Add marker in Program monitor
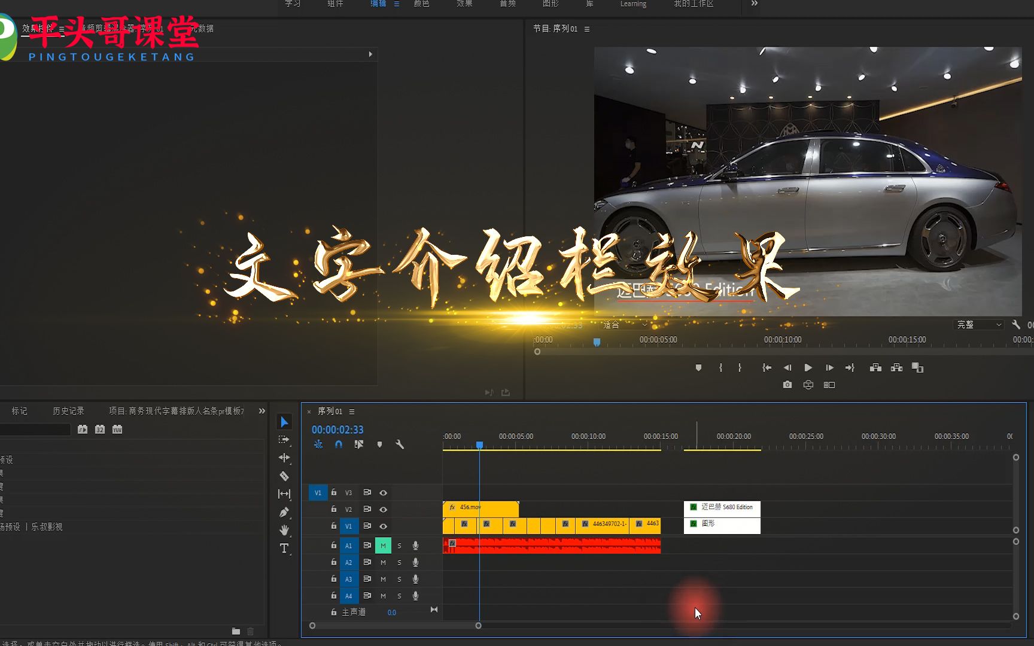 click(698, 368)
